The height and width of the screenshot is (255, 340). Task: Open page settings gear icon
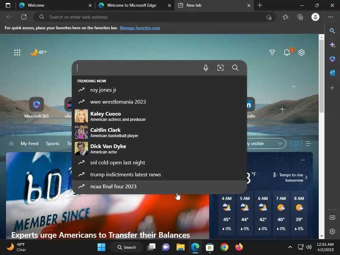click(x=301, y=52)
